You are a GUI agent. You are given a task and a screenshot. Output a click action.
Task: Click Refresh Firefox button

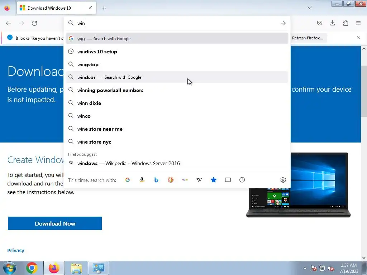click(308, 38)
